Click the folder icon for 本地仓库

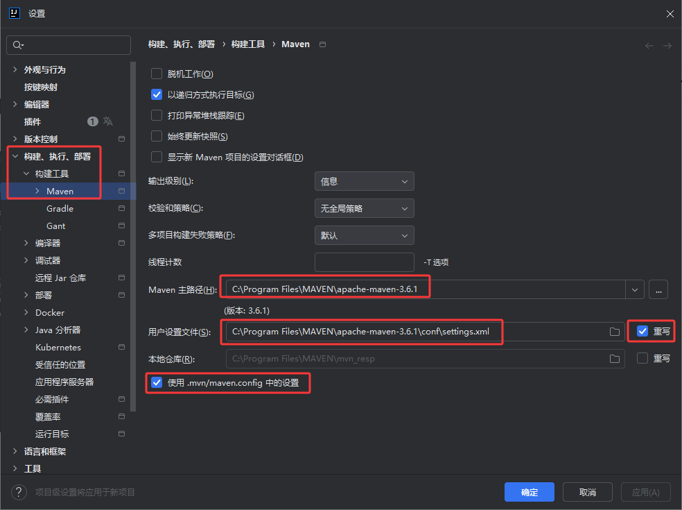click(614, 359)
